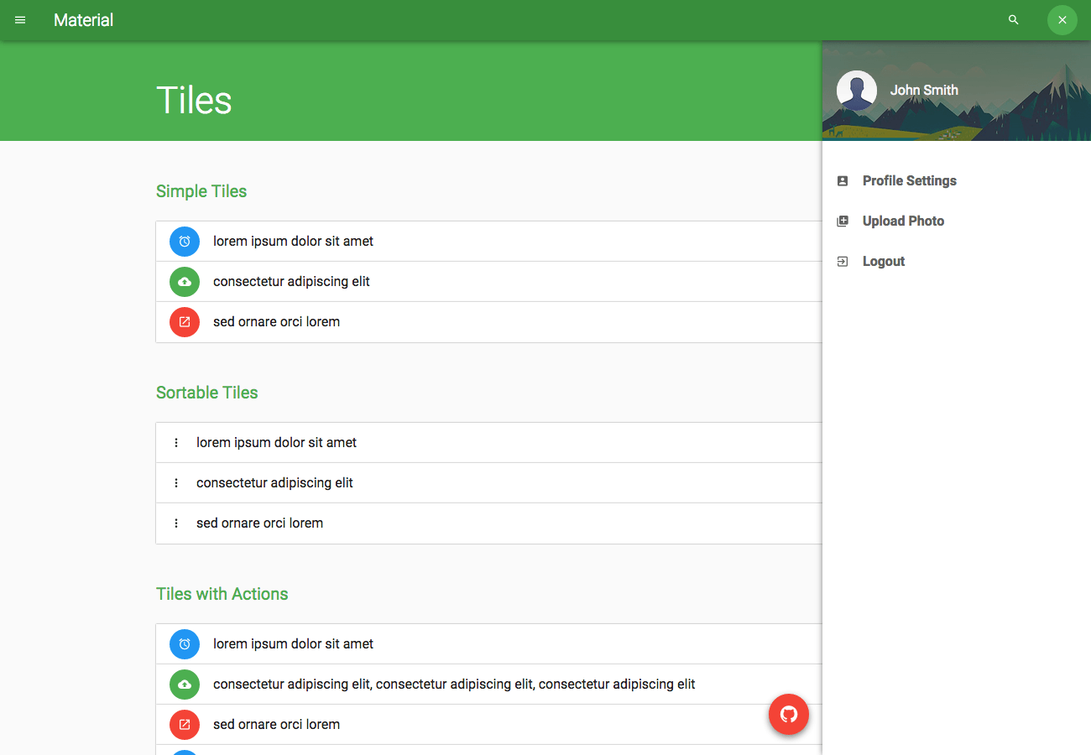Close the profile side panel
This screenshot has width=1091, height=755.
[1062, 20]
